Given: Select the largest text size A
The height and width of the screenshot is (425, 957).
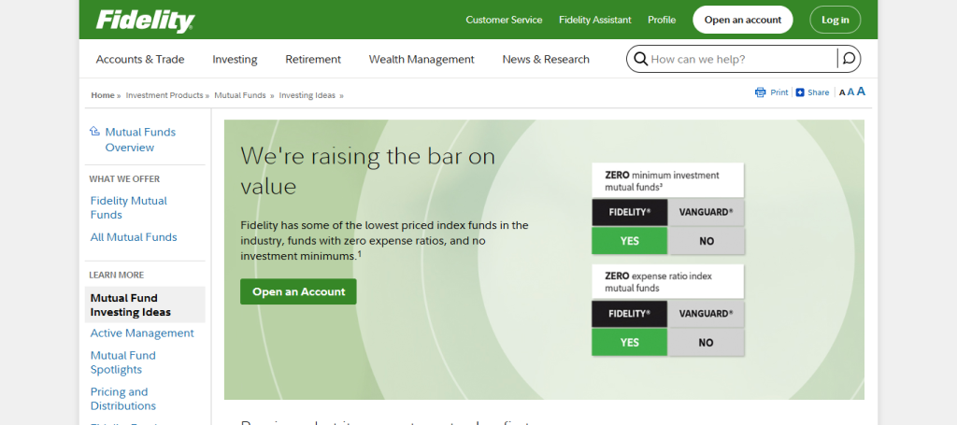Looking at the screenshot, I should (x=861, y=92).
